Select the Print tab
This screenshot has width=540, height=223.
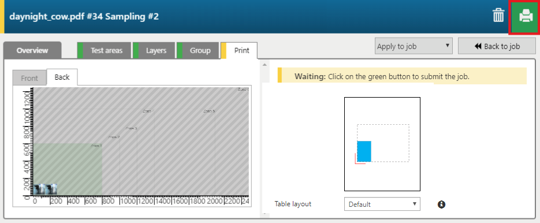point(239,51)
